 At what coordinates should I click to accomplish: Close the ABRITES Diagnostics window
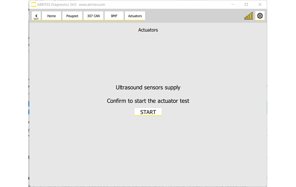tap(260, 5)
